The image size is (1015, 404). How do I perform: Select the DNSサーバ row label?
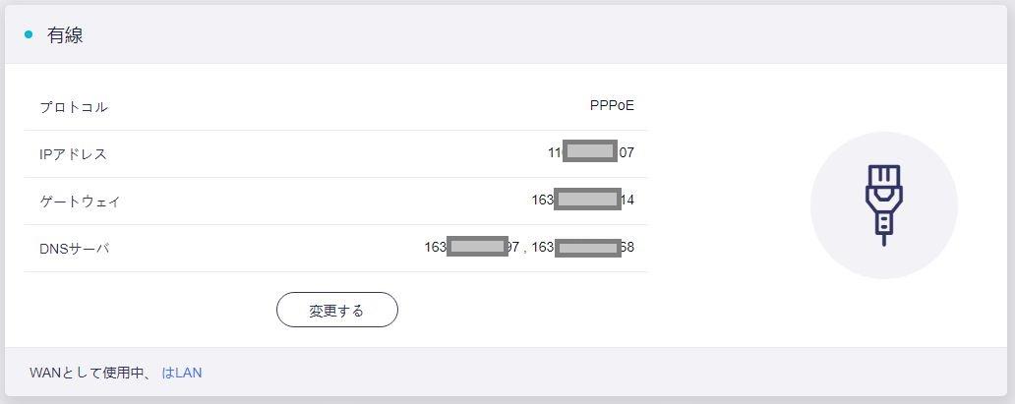pyautogui.click(x=75, y=248)
